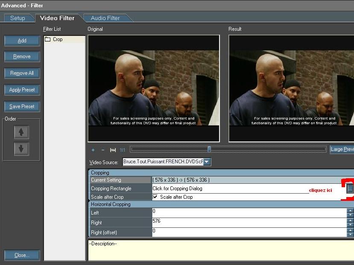This screenshot has width=354, height=265.
Task: Click the video position slider handle
Action: [x=209, y=149]
